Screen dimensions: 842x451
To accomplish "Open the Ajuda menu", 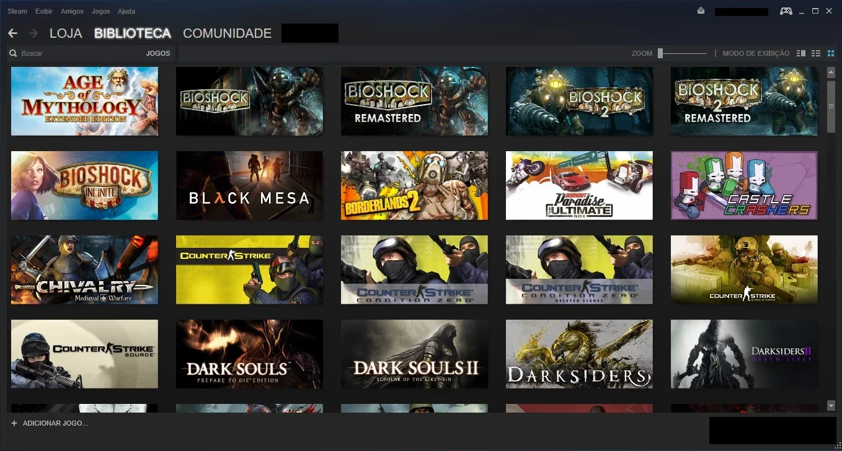I will tap(126, 11).
